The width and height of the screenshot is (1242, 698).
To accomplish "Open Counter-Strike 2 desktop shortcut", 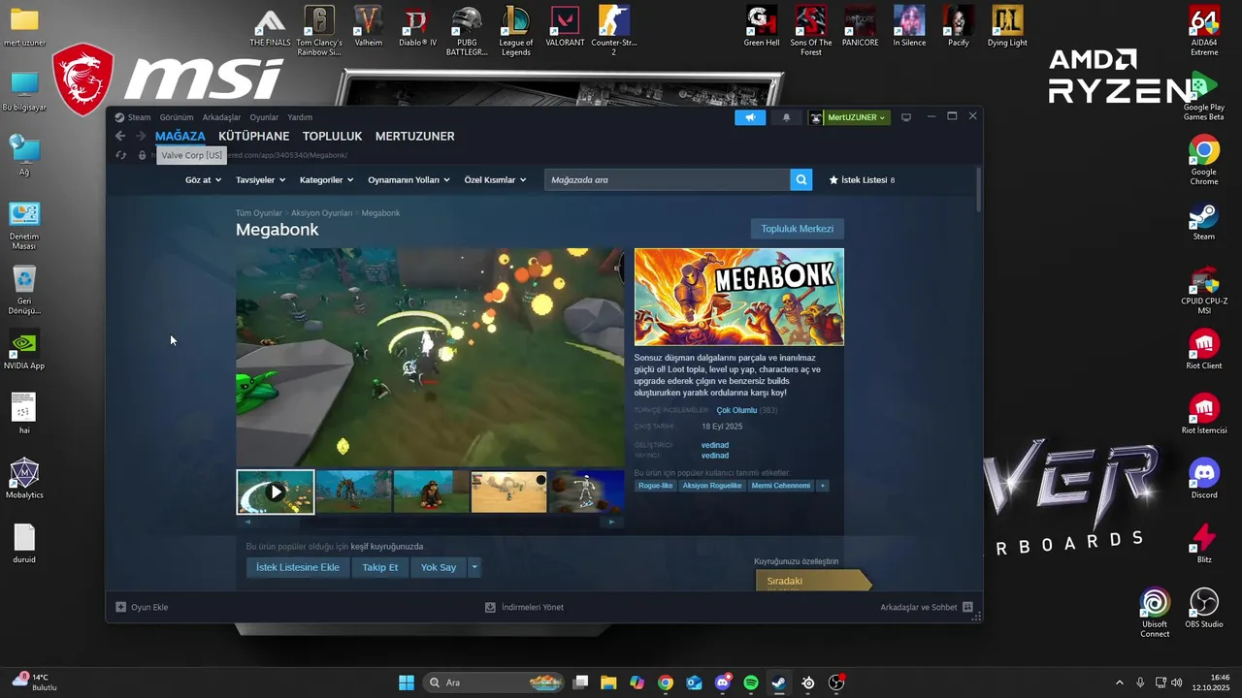I will (x=613, y=31).
